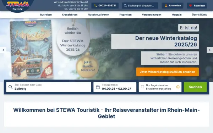Open the Busreisen menu
The width and height of the screenshot is (213, 133).
click(x=46, y=15)
